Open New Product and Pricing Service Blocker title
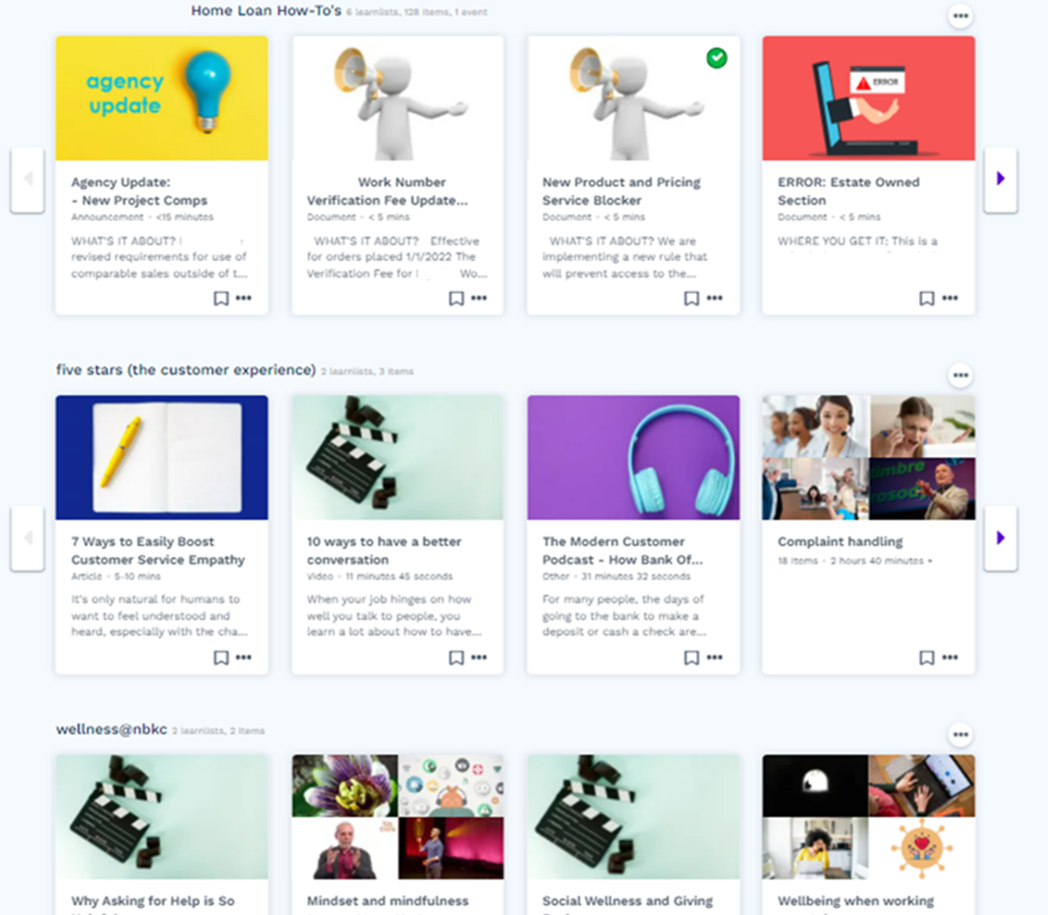This screenshot has width=1048, height=915. point(622,191)
